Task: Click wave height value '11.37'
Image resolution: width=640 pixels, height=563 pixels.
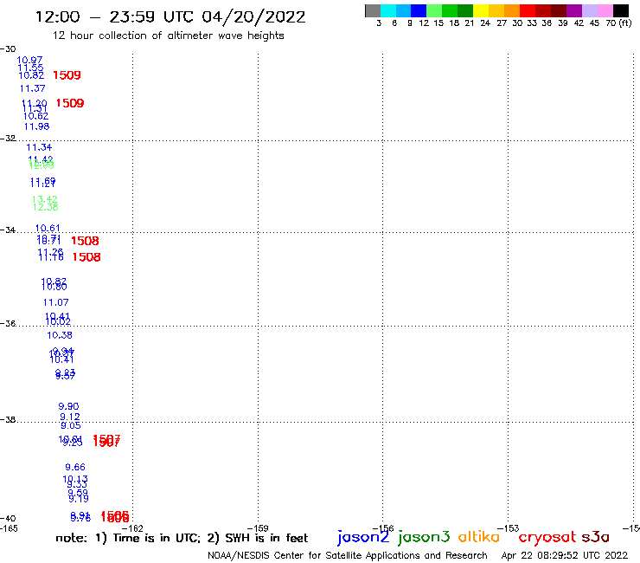Action: 33,88
